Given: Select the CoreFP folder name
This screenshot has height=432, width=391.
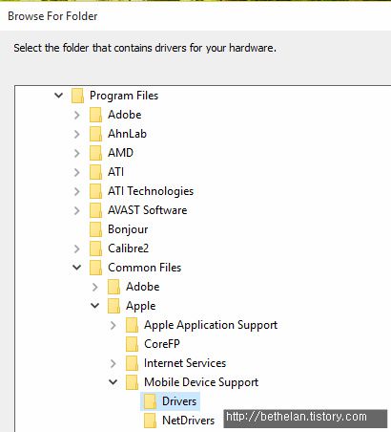Looking at the screenshot, I should tap(162, 344).
